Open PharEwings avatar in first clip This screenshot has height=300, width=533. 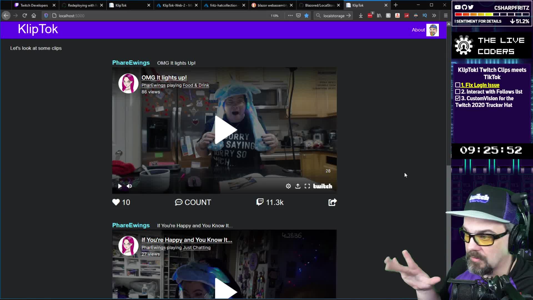(128, 83)
